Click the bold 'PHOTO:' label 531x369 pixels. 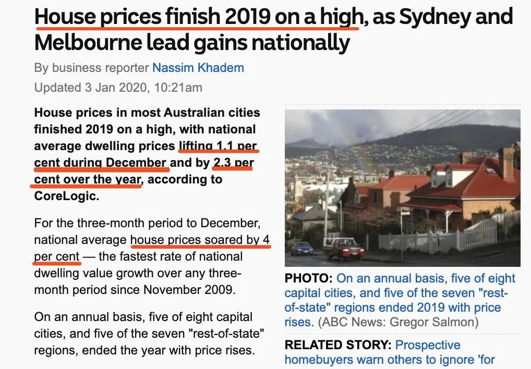pos(308,278)
